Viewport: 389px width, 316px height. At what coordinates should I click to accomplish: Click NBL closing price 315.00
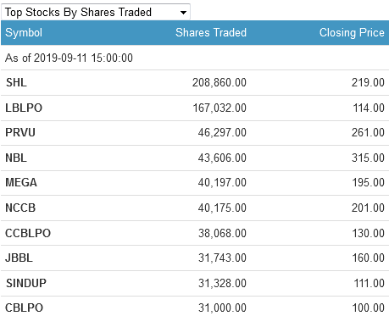[368, 158]
